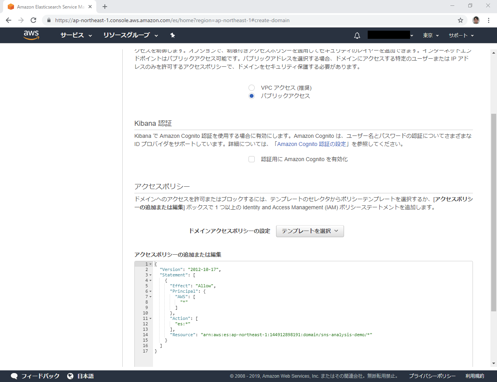Reload the page using the refresh icon
The width and height of the screenshot is (497, 382).
[x=33, y=20]
